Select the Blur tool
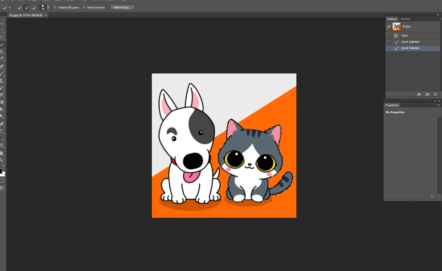442x271 pixels. point(2,109)
